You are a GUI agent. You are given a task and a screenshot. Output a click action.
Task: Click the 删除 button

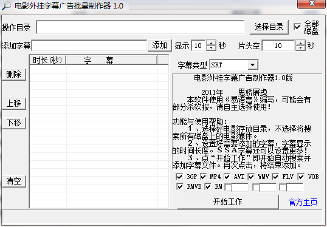pyautogui.click(x=14, y=74)
